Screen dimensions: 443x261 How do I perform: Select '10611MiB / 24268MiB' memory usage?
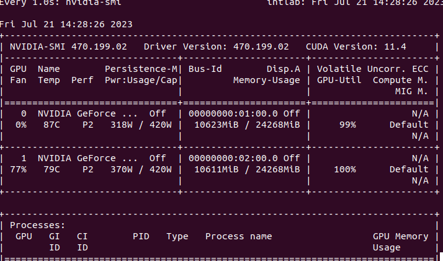tap(247, 169)
